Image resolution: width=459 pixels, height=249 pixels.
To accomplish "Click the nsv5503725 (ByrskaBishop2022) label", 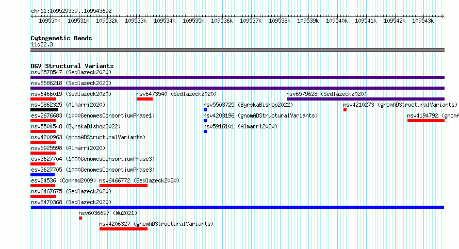I will (x=248, y=105).
